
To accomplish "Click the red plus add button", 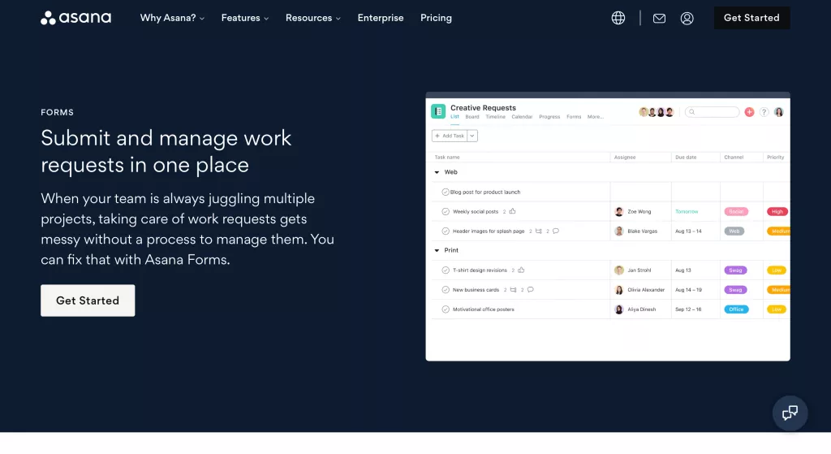I will pyautogui.click(x=749, y=112).
